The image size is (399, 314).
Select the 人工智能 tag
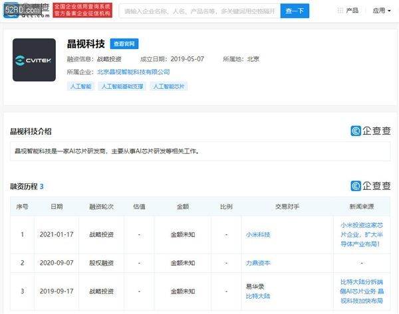pyautogui.click(x=80, y=86)
